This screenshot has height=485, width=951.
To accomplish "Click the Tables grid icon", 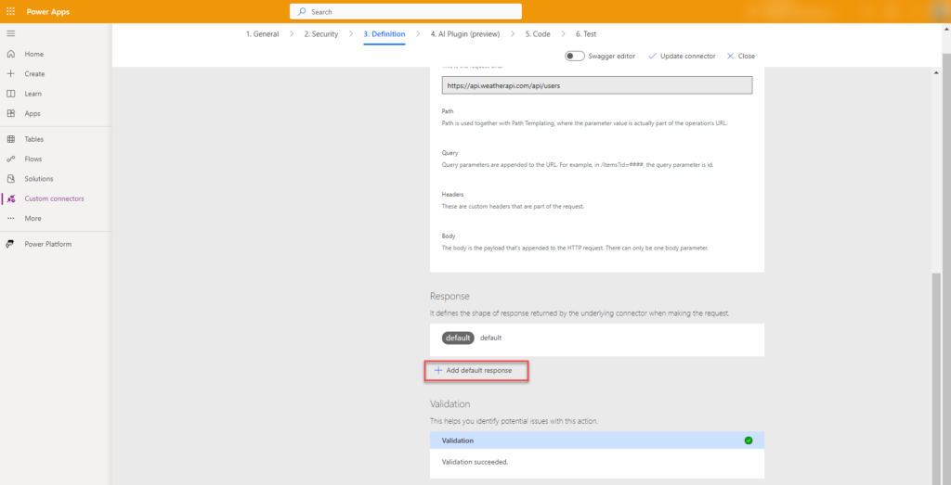I will pyautogui.click(x=11, y=139).
